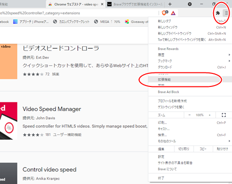Click the star rating beside 181

click(33, 135)
